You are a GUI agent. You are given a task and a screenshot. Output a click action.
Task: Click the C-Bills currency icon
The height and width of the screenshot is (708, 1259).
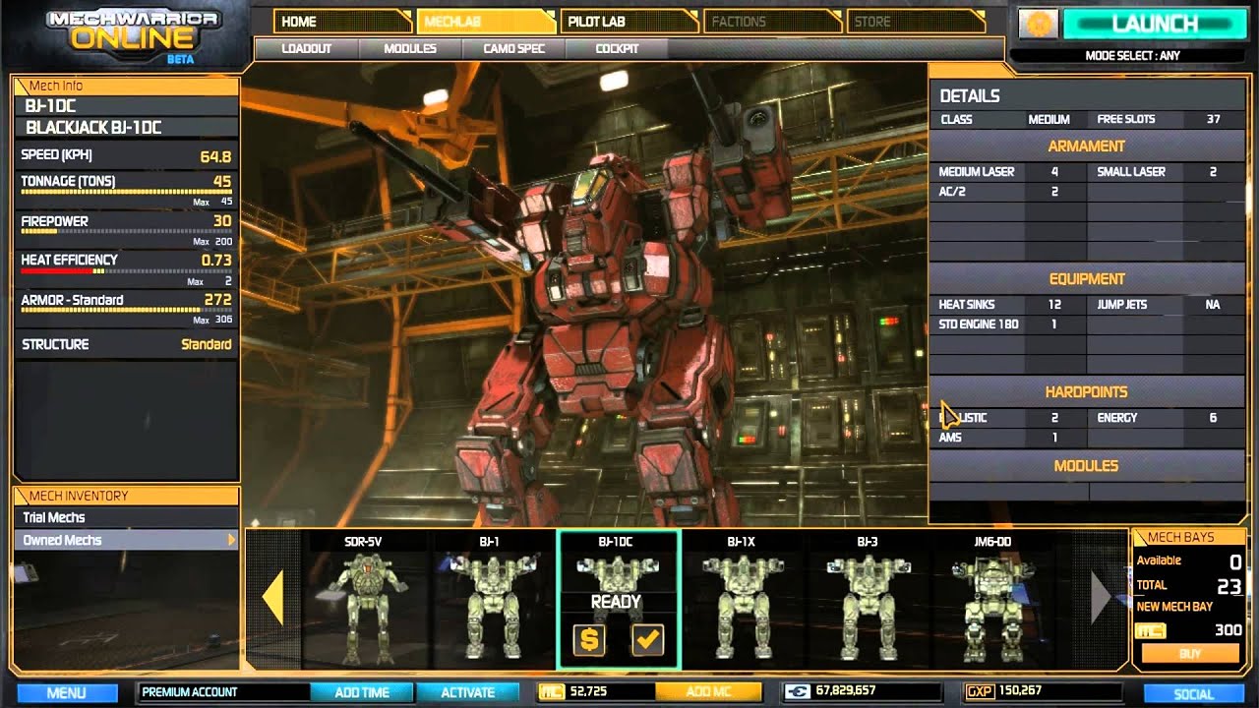[796, 692]
